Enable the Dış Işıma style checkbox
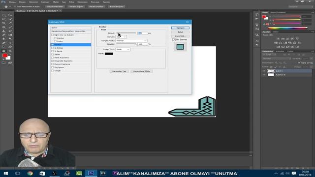The height and width of the screenshot is (177, 315). coord(53,67)
